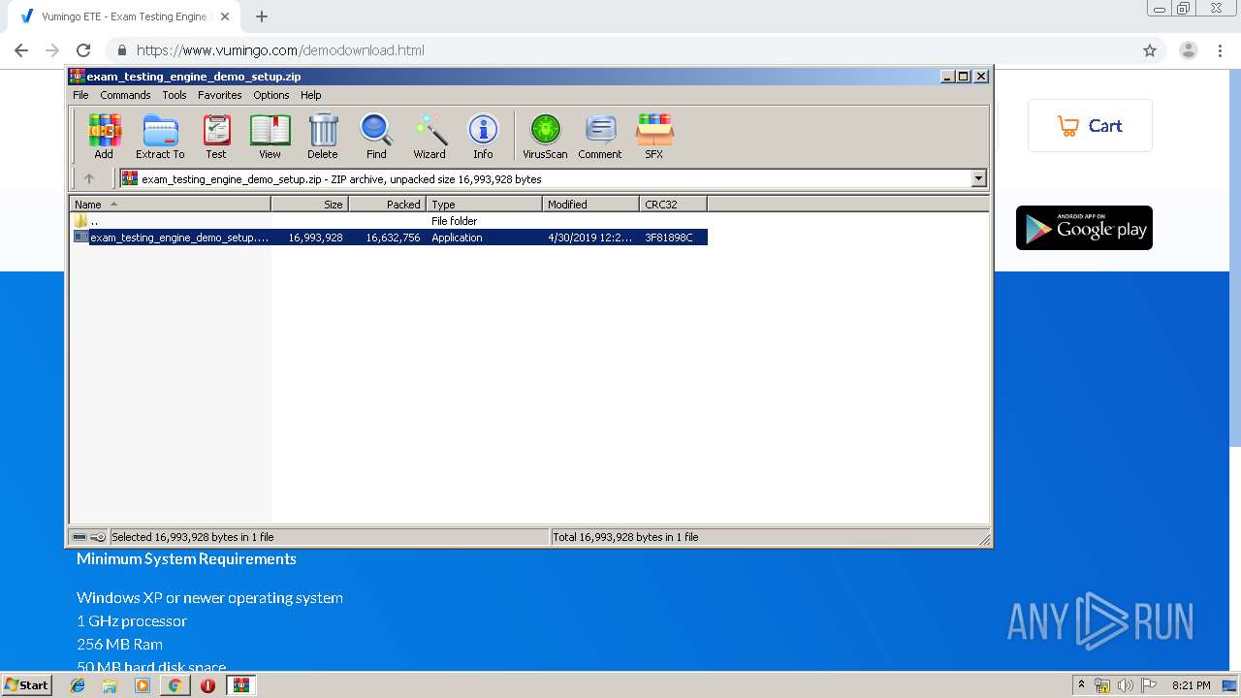Go up one folder level arrow
The width and height of the screenshot is (1241, 698).
click(89, 178)
